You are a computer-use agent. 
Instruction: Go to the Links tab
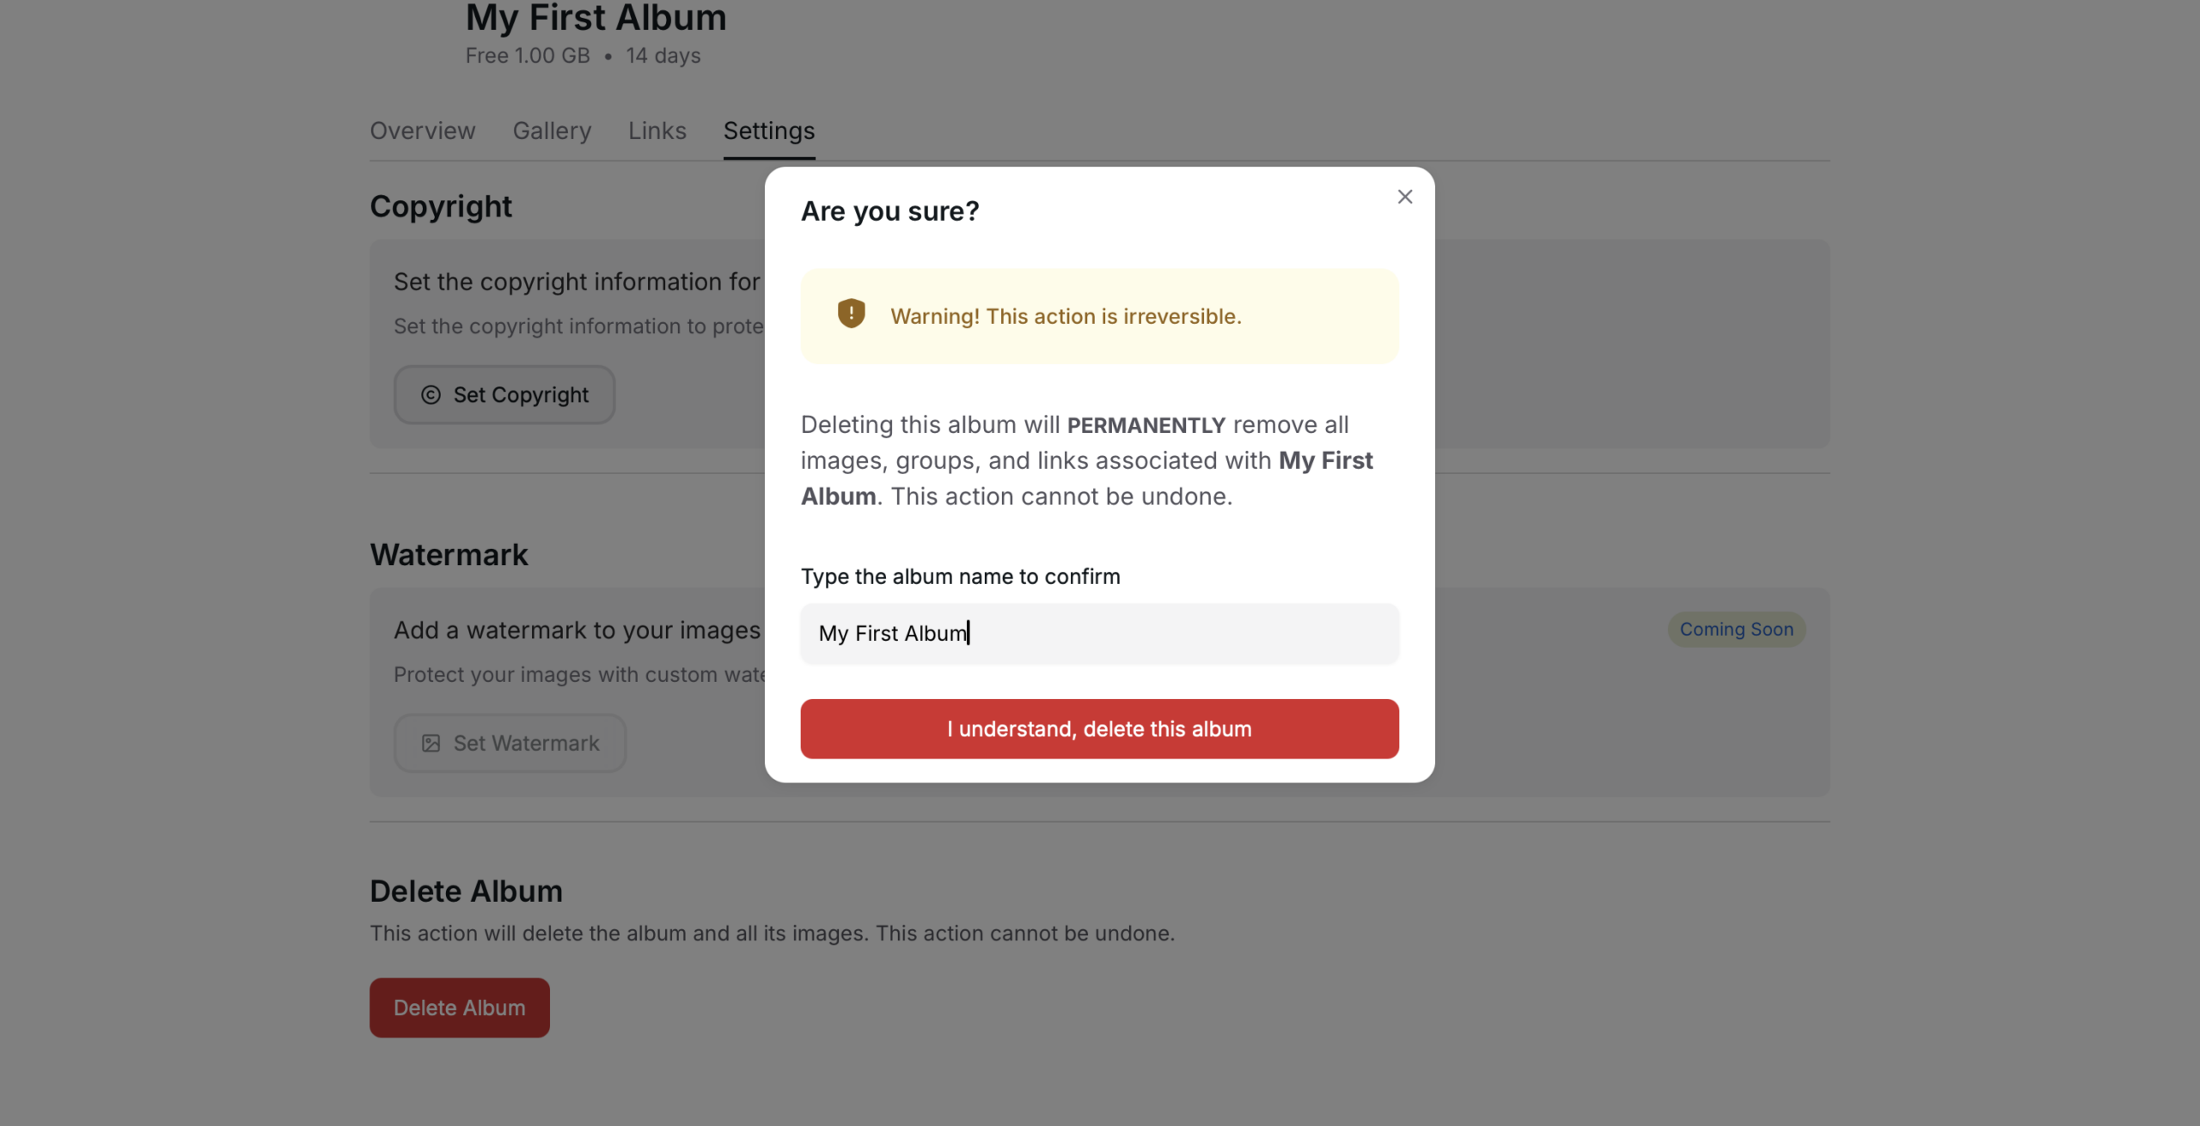[657, 131]
